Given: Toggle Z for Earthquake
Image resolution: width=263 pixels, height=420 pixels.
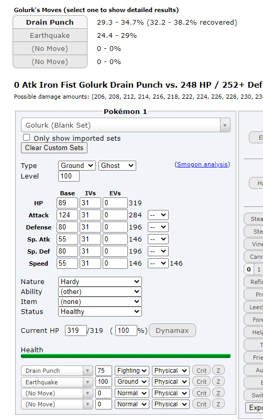Looking at the screenshot, I should point(218,382).
